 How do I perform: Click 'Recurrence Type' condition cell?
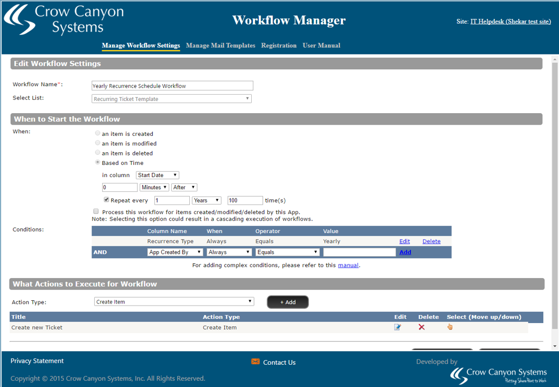pyautogui.click(x=170, y=241)
